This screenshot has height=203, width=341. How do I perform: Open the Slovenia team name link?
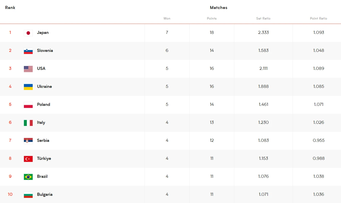(x=45, y=51)
